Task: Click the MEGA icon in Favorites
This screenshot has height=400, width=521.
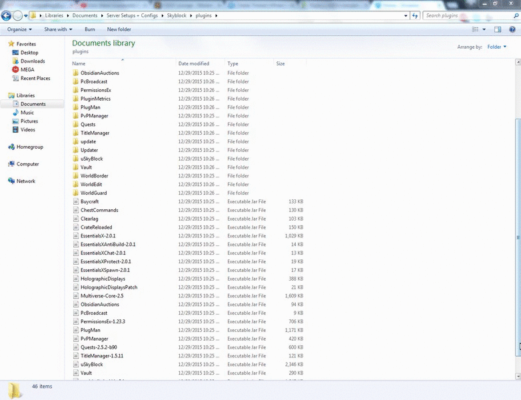Action: coord(15,69)
